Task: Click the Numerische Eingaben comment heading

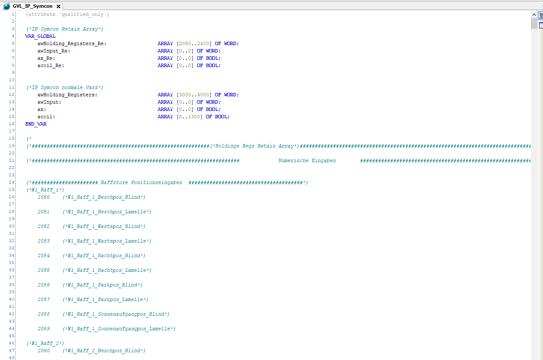Action: tap(307, 161)
